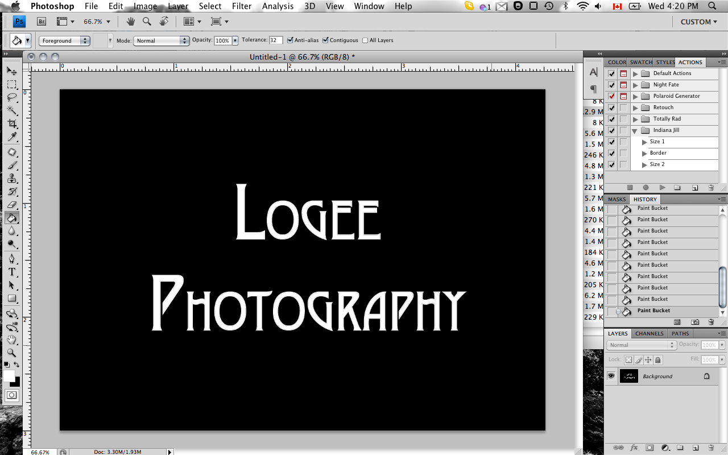The height and width of the screenshot is (455, 728).
Task: Uncheck the Contiguous option
Action: [x=326, y=40]
